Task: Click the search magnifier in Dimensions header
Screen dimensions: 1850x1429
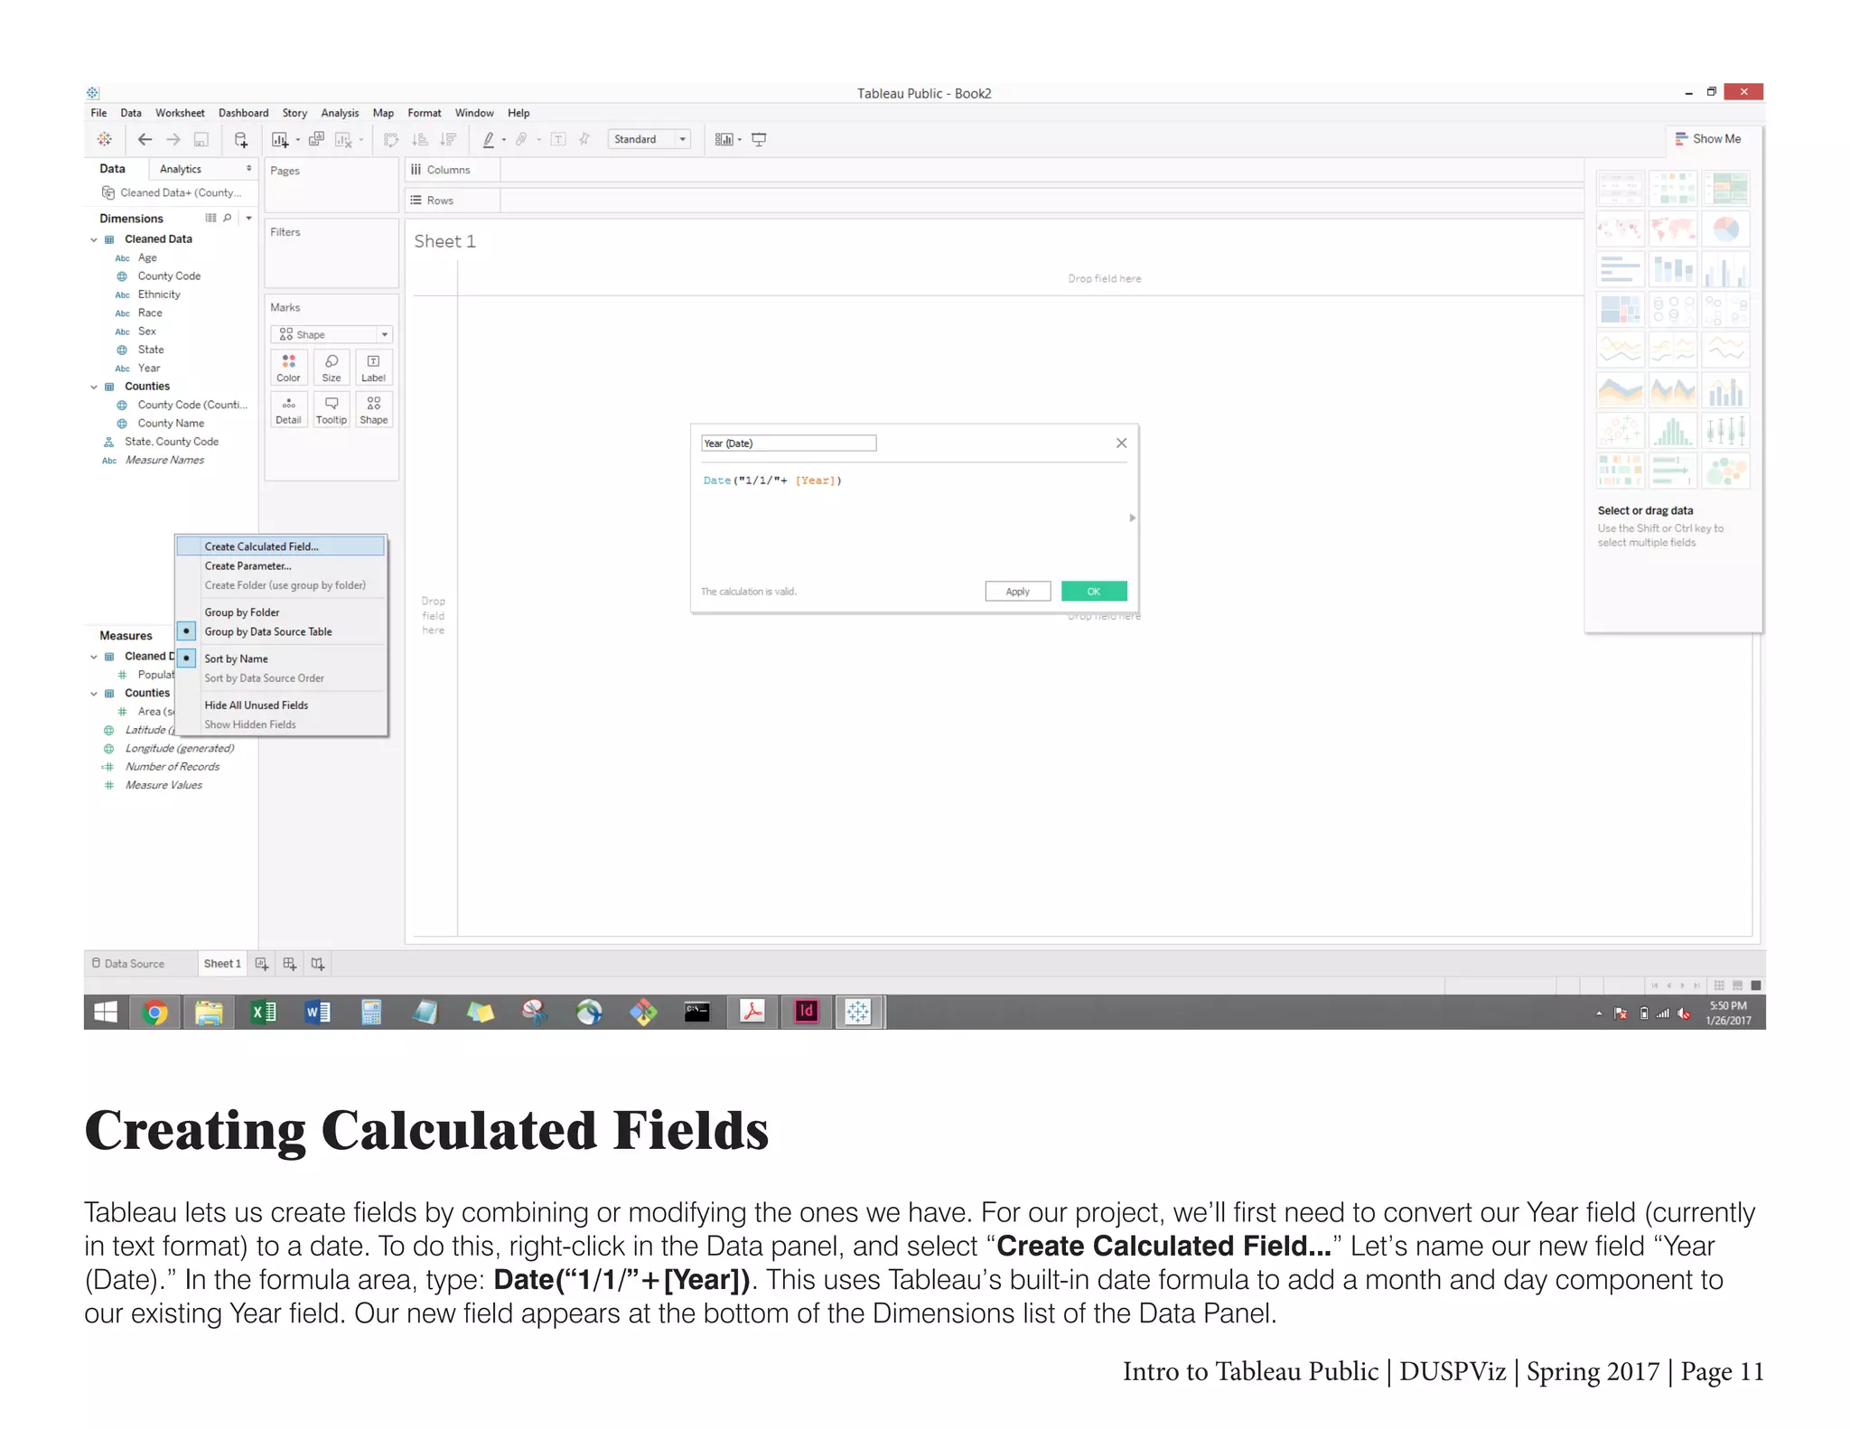Action: [x=228, y=218]
